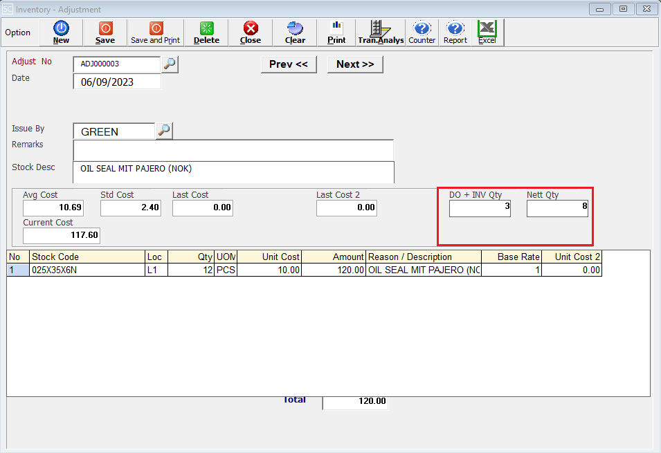Click Reason / Description column header
Viewport: 661px width, 453px height.
click(x=424, y=257)
